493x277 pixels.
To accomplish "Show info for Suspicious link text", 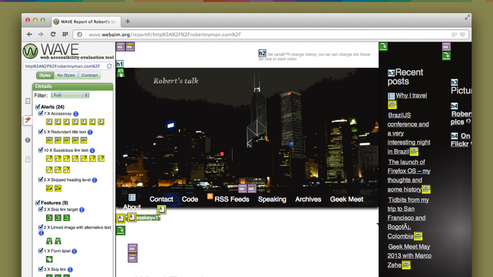I will click(92, 151).
